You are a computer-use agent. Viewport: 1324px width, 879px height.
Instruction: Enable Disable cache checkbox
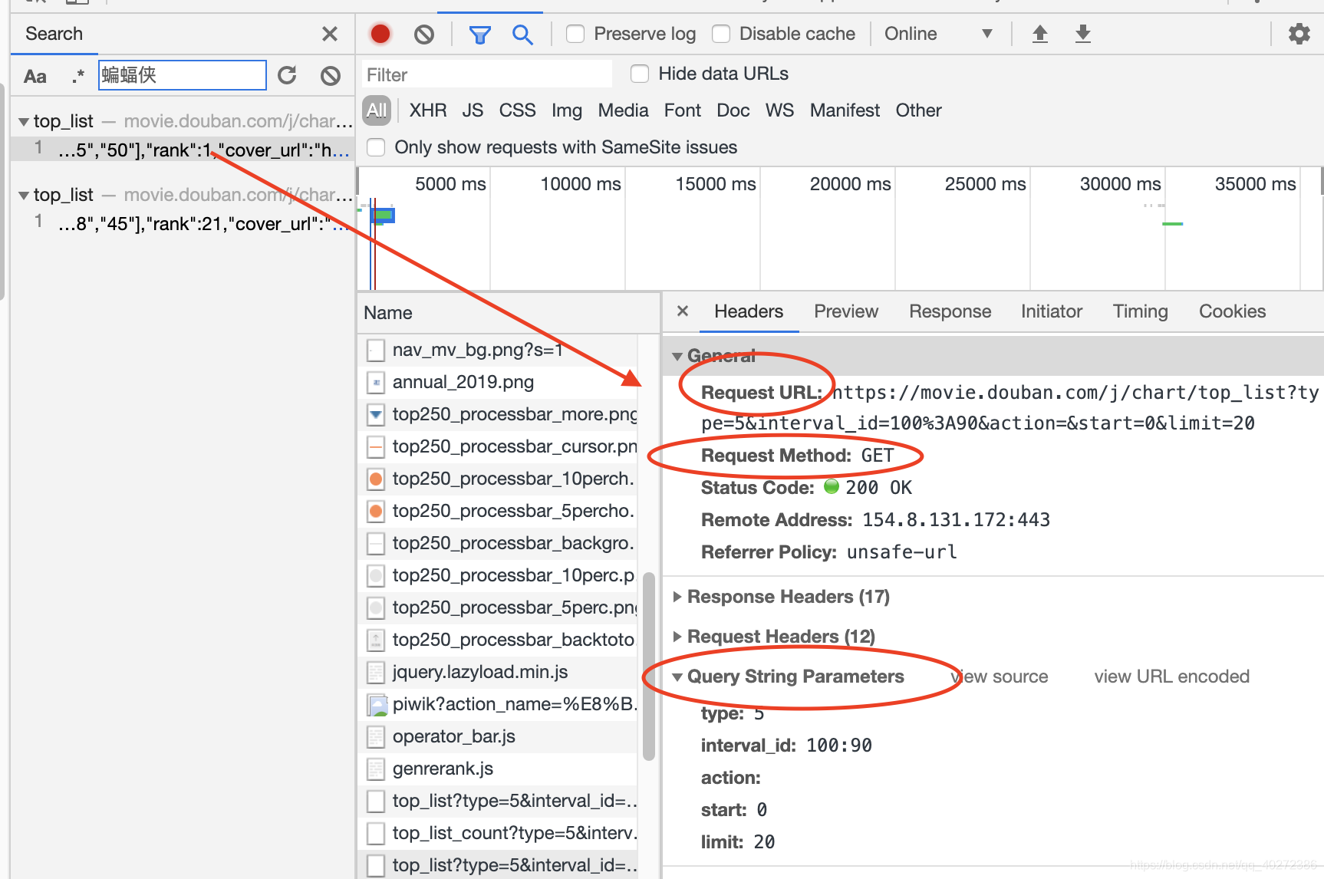coord(721,34)
